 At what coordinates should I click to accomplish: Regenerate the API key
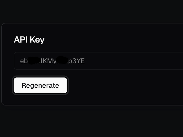pyautogui.click(x=40, y=85)
